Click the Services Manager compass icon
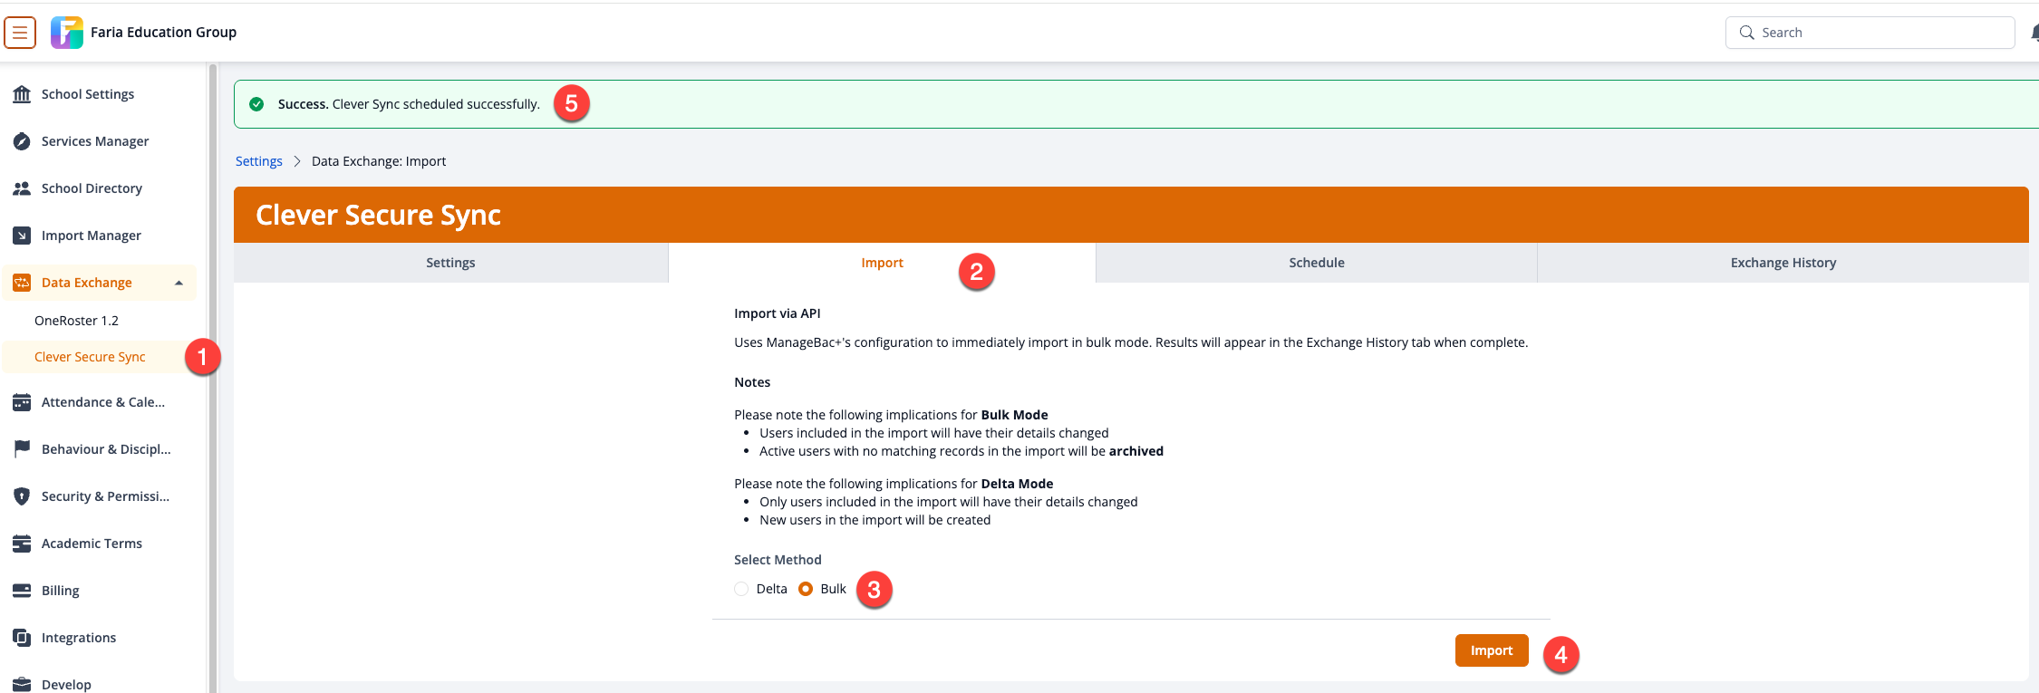The image size is (2039, 693). (22, 141)
